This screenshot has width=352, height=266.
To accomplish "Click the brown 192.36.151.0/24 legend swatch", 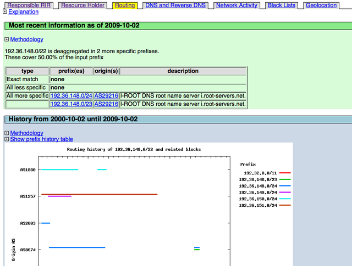I will (x=285, y=205).
